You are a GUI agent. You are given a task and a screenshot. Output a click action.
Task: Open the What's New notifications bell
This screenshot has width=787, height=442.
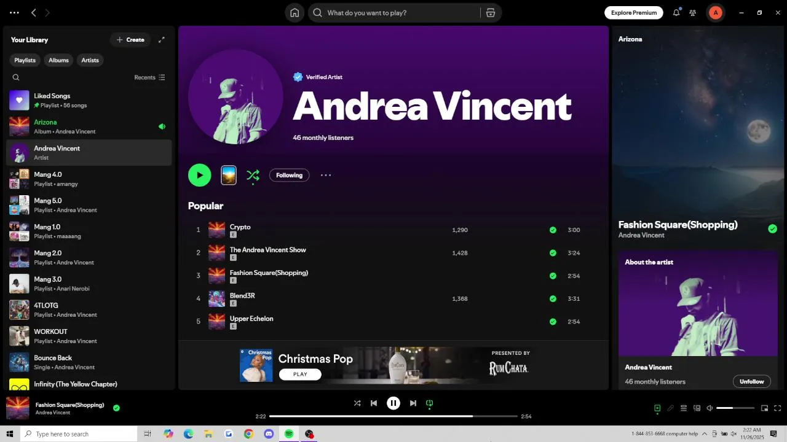(676, 13)
